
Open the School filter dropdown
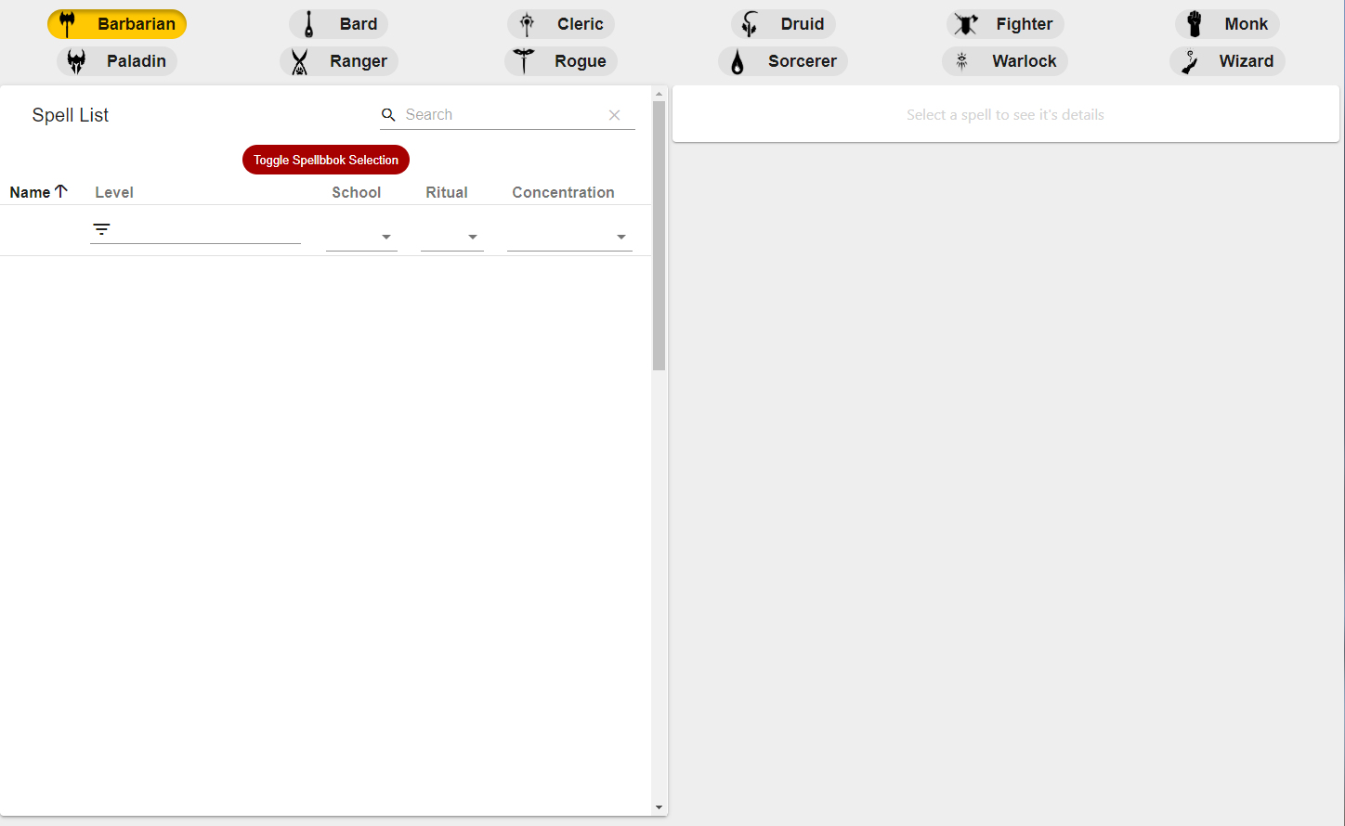(361, 237)
